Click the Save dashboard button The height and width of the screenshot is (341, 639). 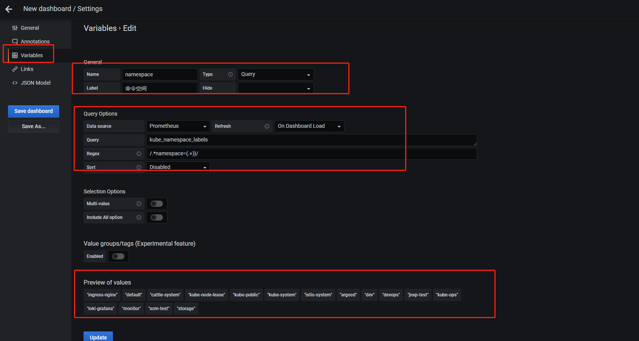[34, 111]
